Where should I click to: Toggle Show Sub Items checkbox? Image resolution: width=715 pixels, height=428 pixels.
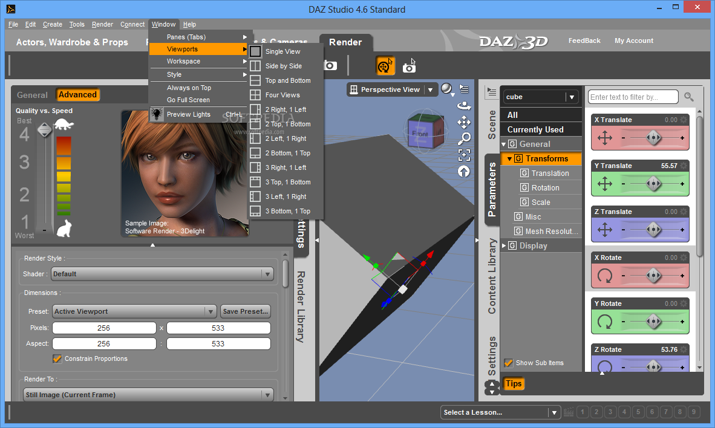pyautogui.click(x=509, y=363)
